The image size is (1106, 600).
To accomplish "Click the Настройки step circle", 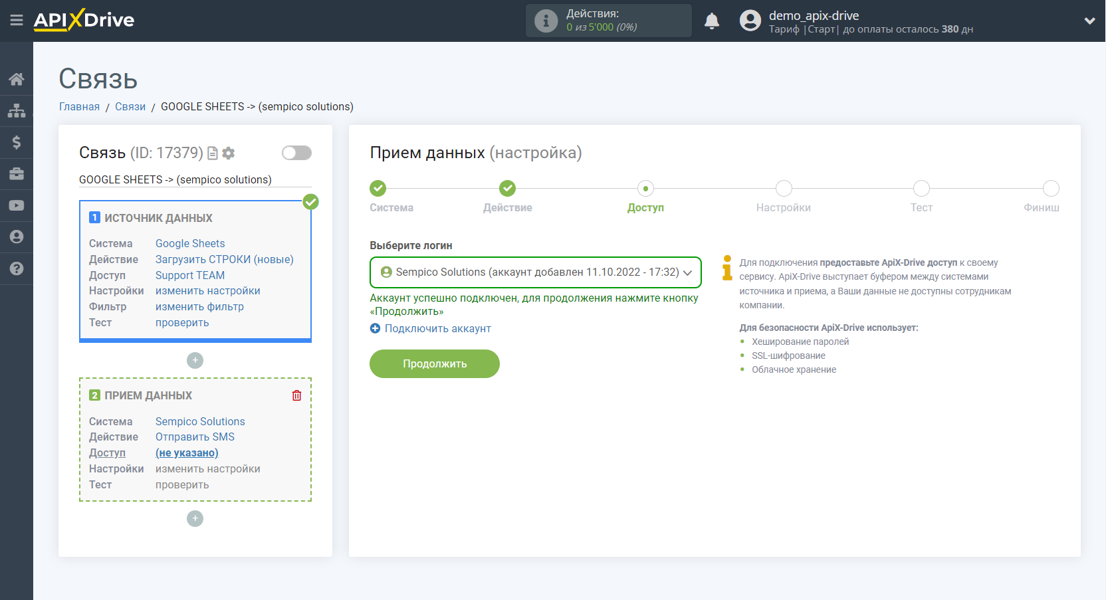I will coord(784,189).
